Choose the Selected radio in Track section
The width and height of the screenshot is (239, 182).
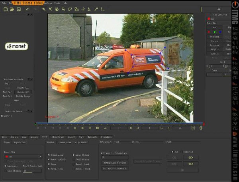(x=182, y=152)
